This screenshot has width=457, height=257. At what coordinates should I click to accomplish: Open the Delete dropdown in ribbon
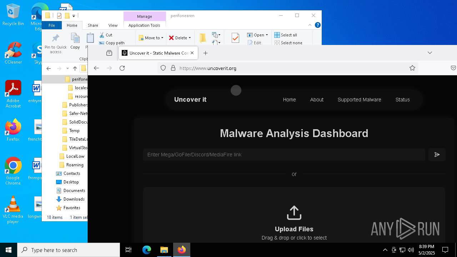pos(180,38)
